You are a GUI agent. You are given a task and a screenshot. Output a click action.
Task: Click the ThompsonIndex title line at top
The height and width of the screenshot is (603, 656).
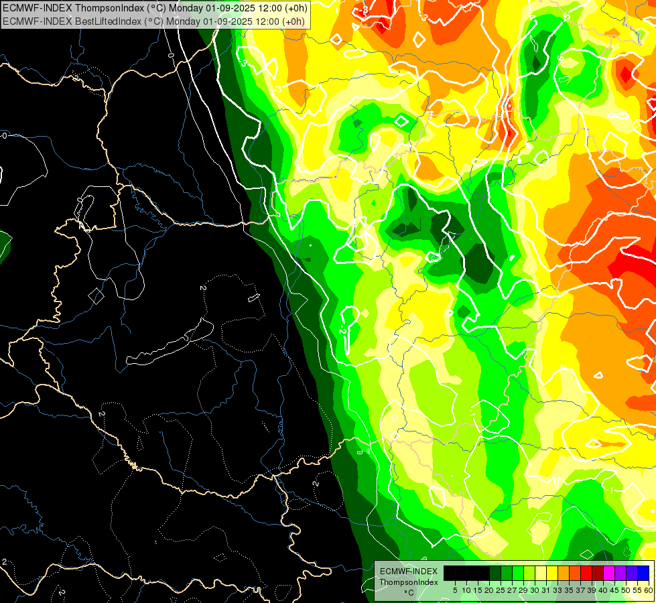click(155, 8)
